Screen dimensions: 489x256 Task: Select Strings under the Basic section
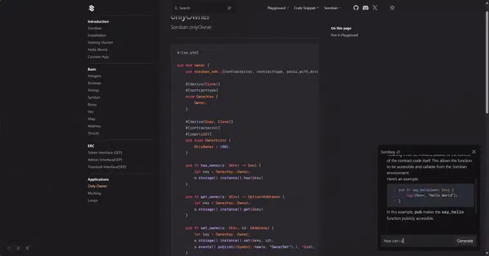tap(93, 91)
